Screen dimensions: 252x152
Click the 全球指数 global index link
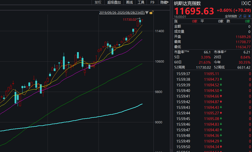[x=231, y=16]
